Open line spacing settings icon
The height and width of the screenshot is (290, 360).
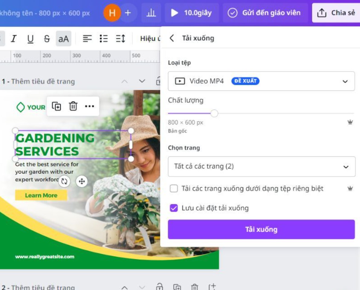pos(120,39)
